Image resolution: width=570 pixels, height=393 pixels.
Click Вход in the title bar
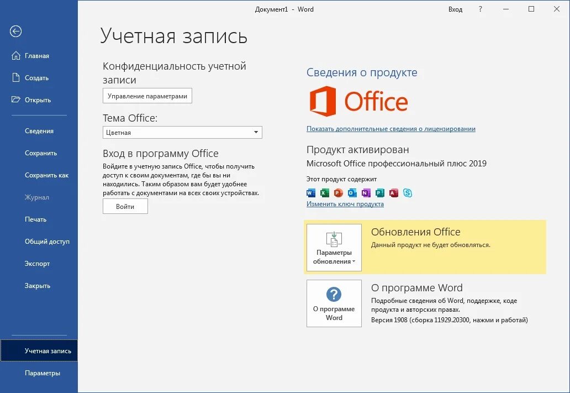[455, 9]
